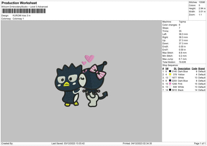Click the 'Yellow' description in row 2
Viewport: 207px width, 146px height.
pyautogui.click(x=181, y=75)
